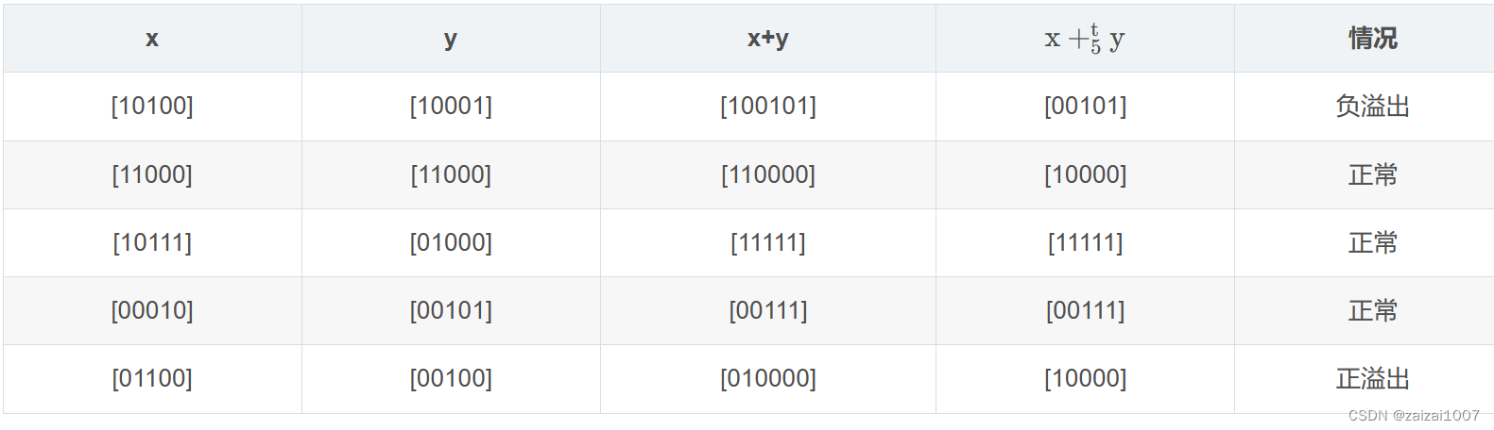Click cell [01100] in x column
The image size is (1494, 430).
point(152,378)
